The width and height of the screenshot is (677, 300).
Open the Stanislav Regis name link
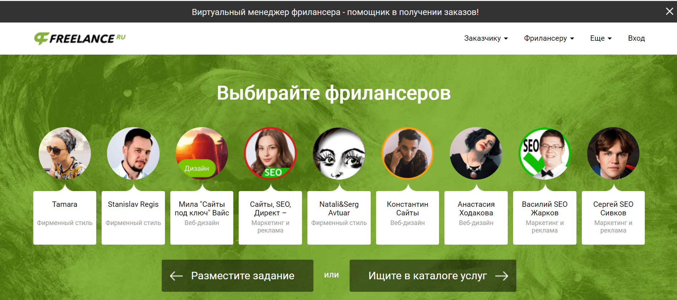(133, 204)
